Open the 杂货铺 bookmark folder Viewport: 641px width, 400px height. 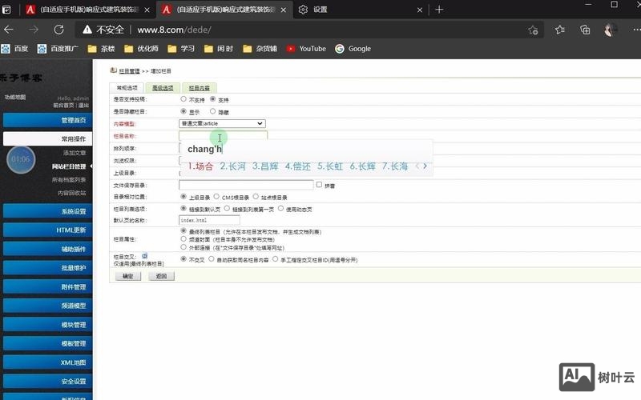click(x=260, y=49)
